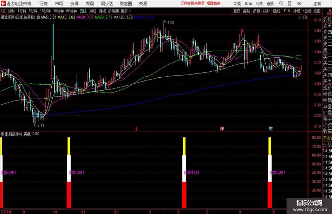Click the 返回 back button
Screen dimensions: 332x214
point(317,11)
